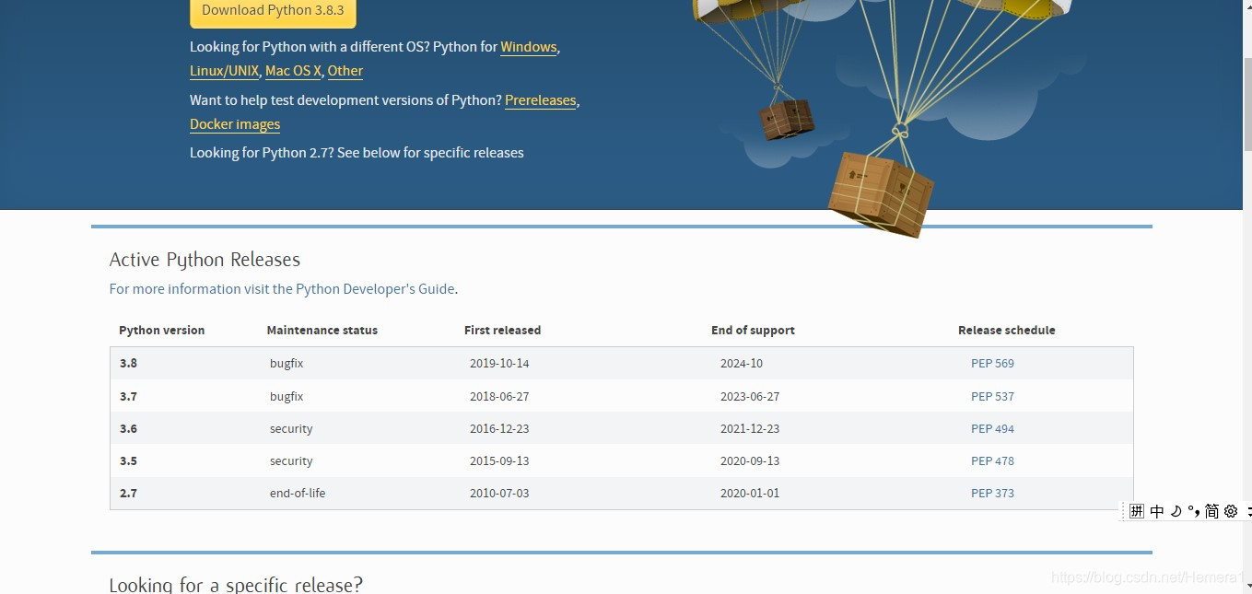Click the 'Maintenance status' column header

tap(322, 331)
